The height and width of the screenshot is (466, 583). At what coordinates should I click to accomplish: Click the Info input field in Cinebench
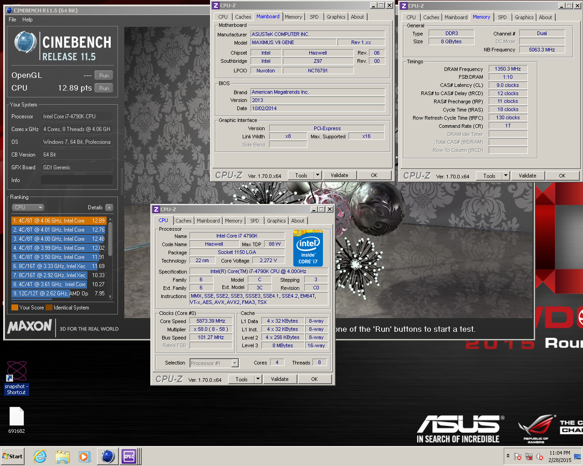(77, 180)
